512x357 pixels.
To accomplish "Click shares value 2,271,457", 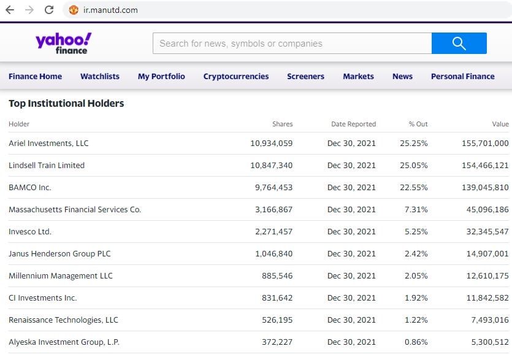I will 273,232.
